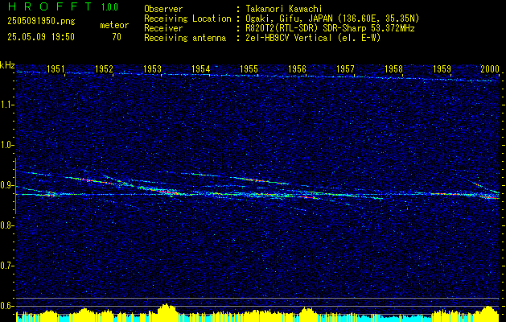Viewport: 506px width, 322px height.
Task: Click the 1954 time marker
Action: pyautogui.click(x=201, y=68)
